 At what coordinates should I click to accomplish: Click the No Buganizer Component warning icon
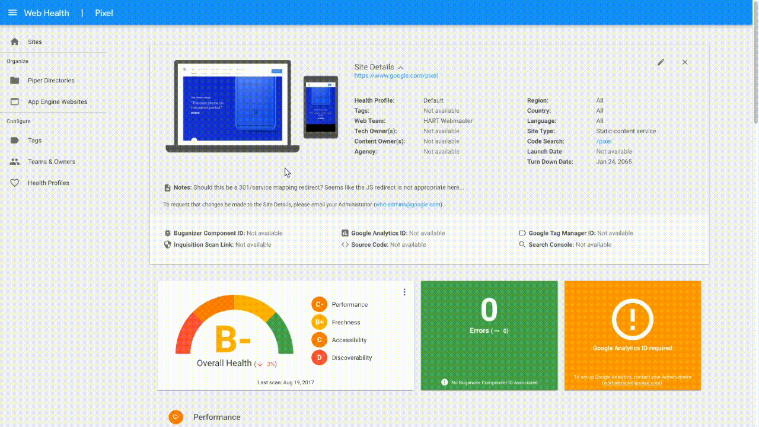click(x=445, y=383)
